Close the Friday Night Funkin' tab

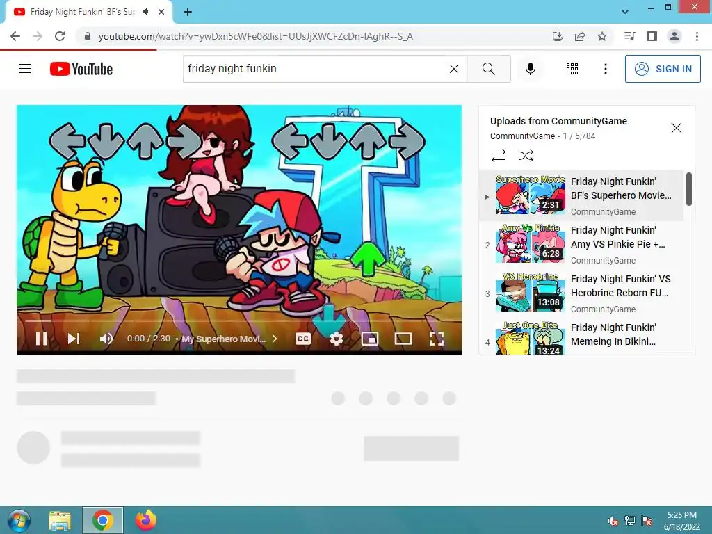[x=161, y=12]
